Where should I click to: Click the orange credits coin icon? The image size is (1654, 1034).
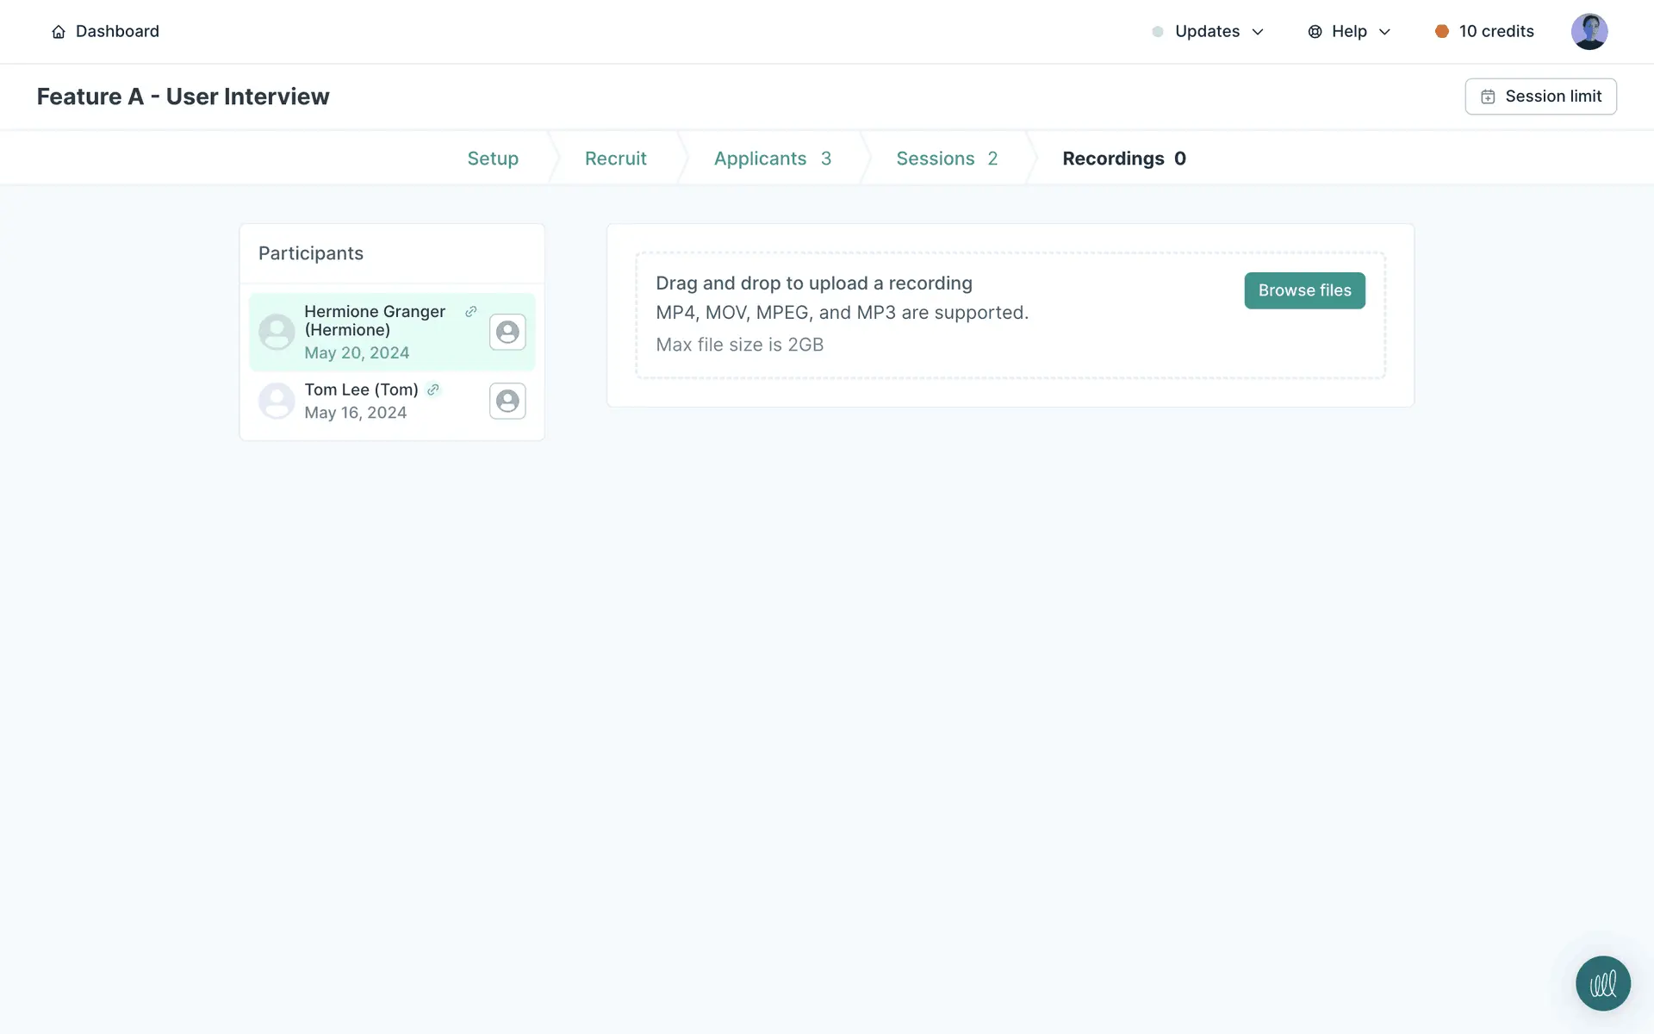coord(1441,32)
